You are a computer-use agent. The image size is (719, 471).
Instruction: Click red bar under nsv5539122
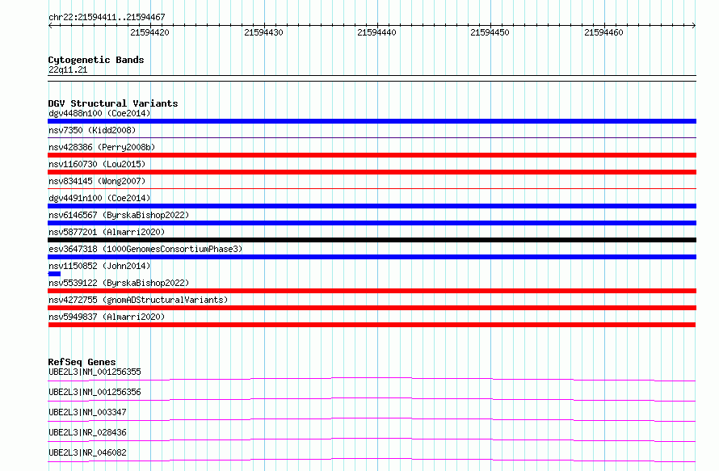pos(372,291)
